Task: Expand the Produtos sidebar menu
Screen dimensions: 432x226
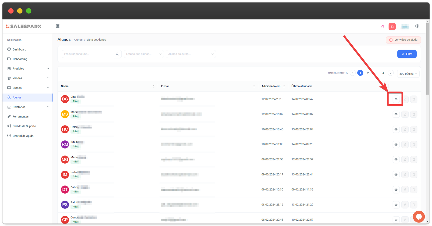Action: [28, 69]
